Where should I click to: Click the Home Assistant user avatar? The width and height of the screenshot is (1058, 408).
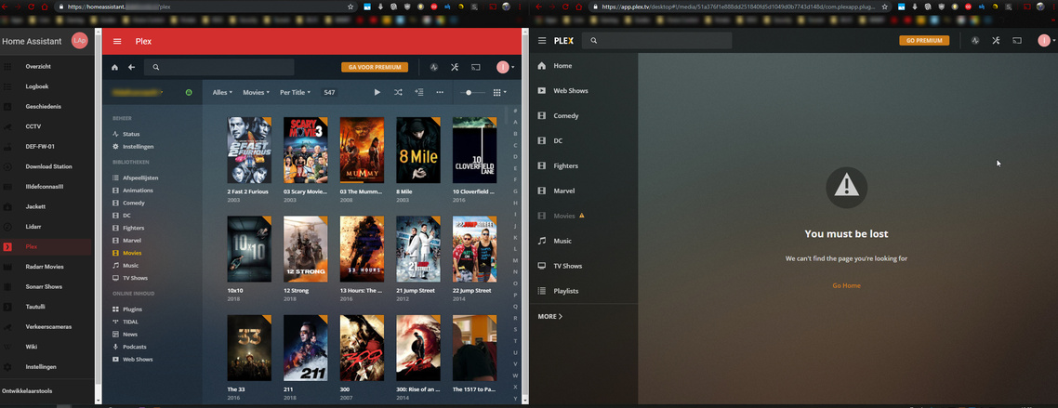point(80,41)
